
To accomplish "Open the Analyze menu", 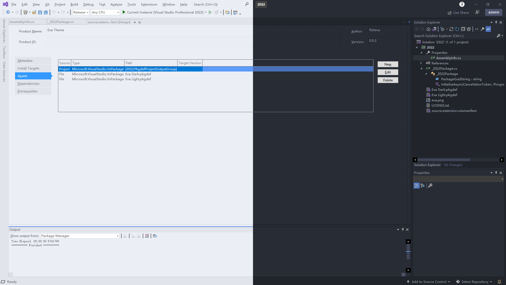I will pyautogui.click(x=116, y=4).
